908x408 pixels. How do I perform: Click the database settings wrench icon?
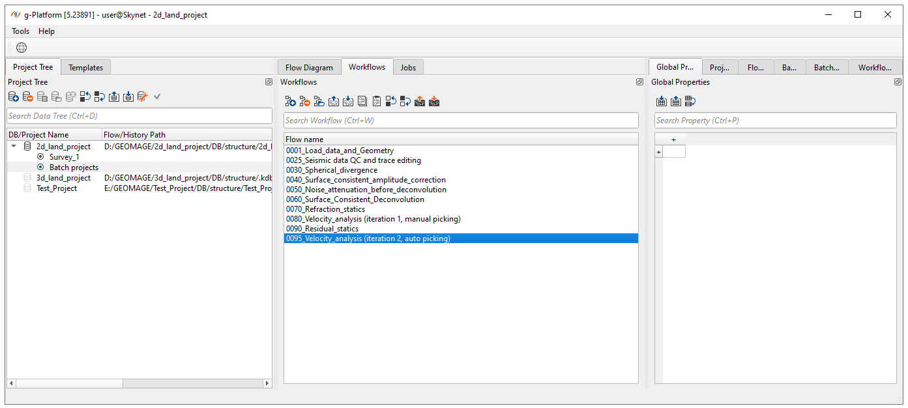pyautogui.click(x=143, y=96)
